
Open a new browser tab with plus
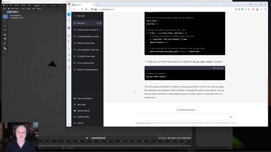(97, 5)
